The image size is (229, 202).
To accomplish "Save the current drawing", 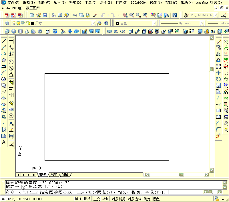I will tap(46, 15).
